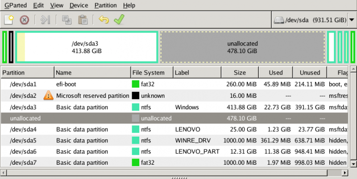Select the /dev/sda2 row
This screenshot has width=357, height=179.
[x=174, y=96]
